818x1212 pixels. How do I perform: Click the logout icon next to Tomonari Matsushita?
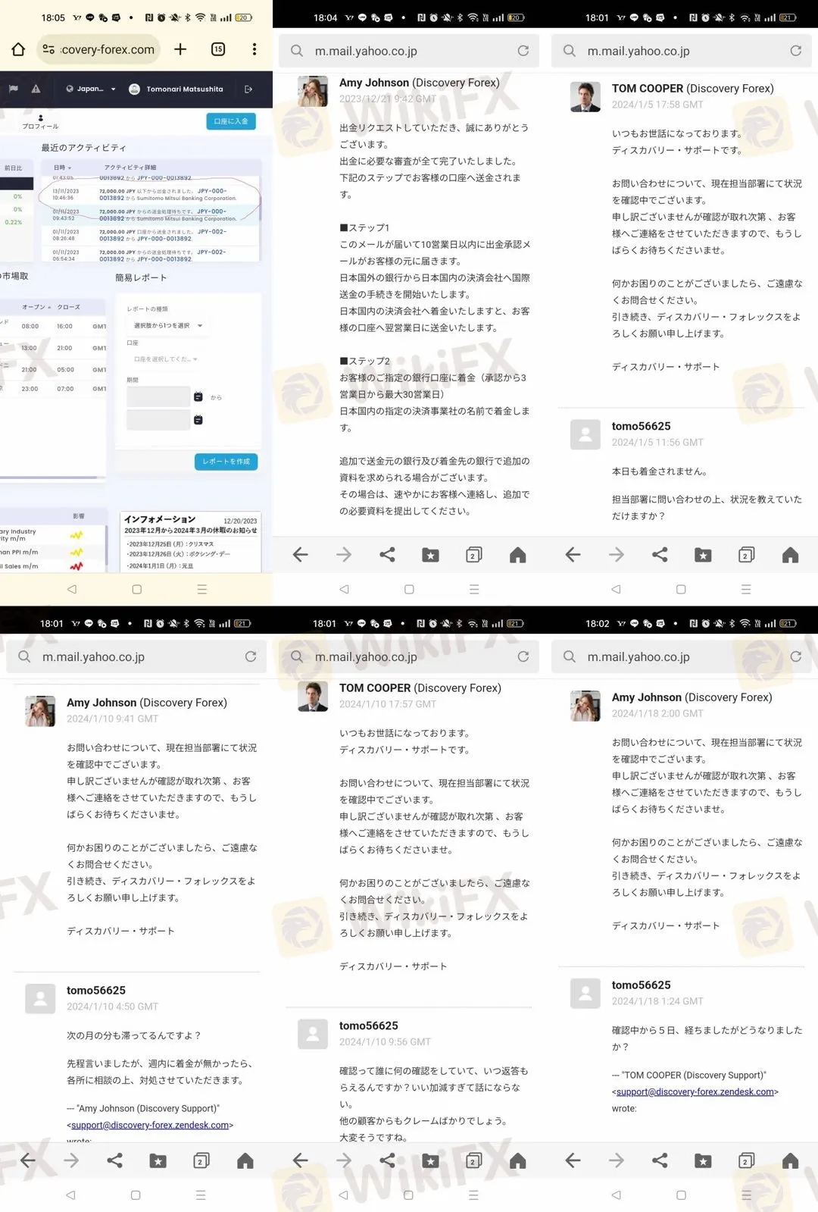coord(248,89)
